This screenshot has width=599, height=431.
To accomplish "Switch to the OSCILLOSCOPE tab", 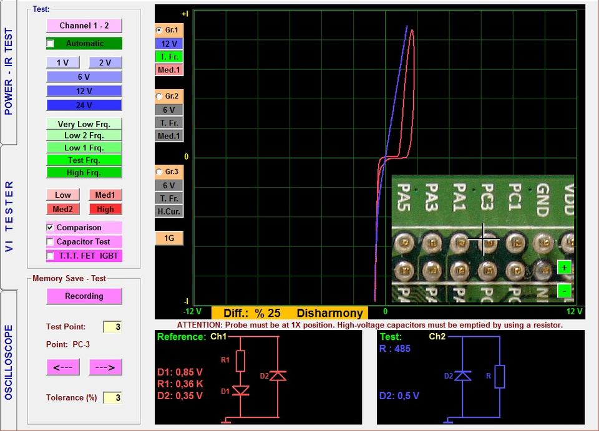I will pos(9,362).
